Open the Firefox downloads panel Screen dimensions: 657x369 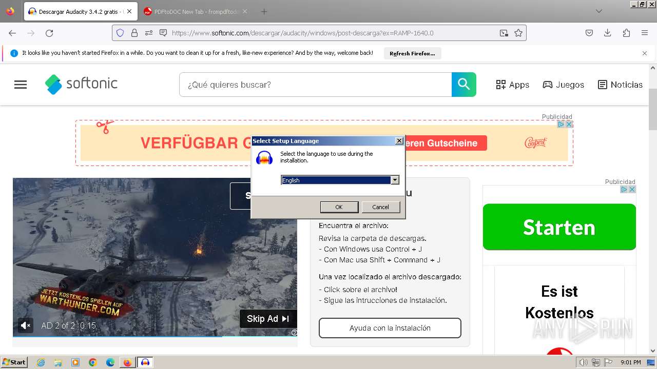click(608, 33)
